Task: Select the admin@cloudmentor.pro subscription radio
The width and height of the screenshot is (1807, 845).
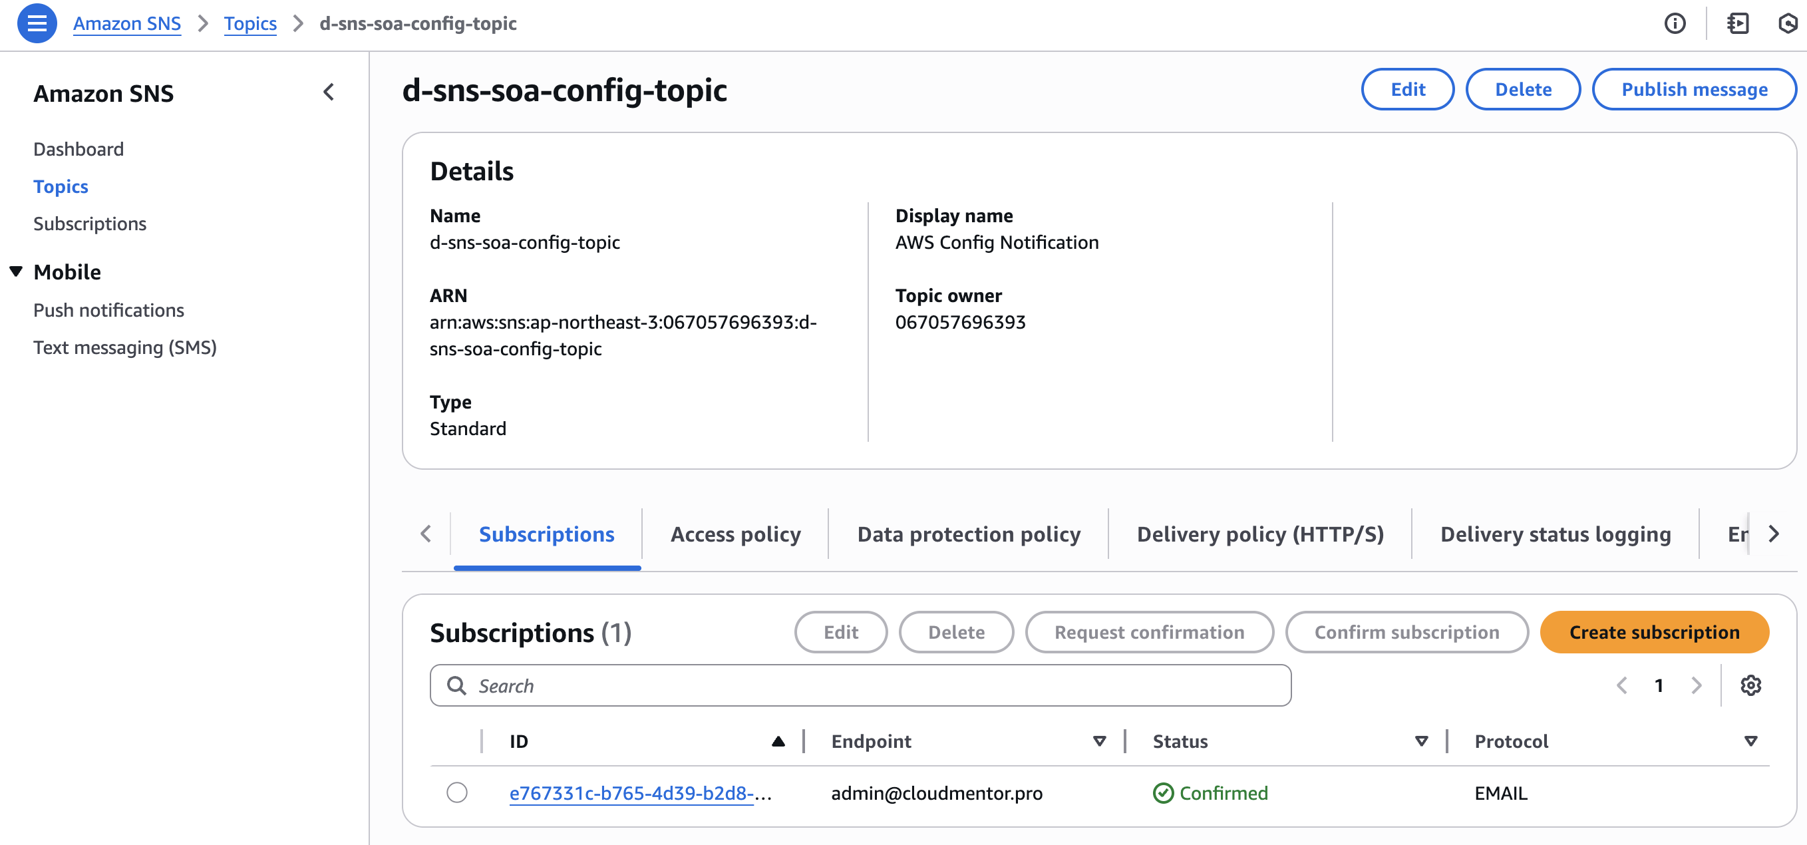Action: [x=456, y=792]
